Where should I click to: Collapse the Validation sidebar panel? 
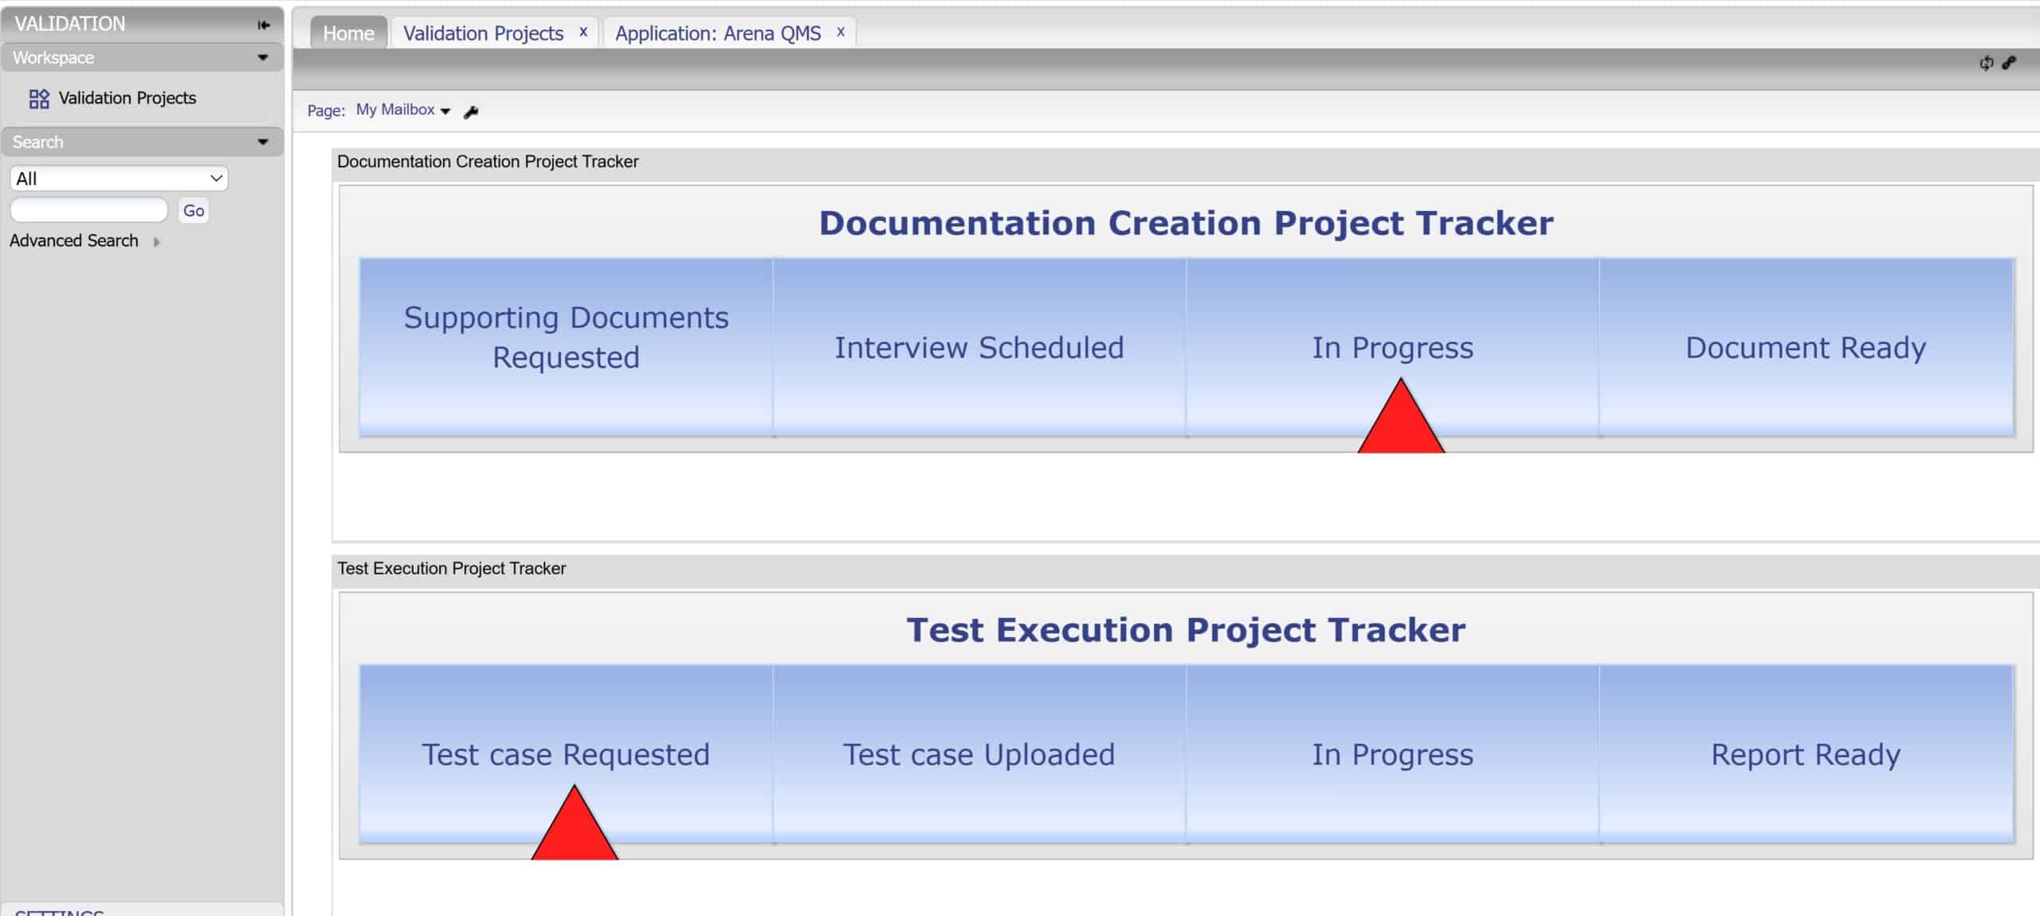point(264,25)
